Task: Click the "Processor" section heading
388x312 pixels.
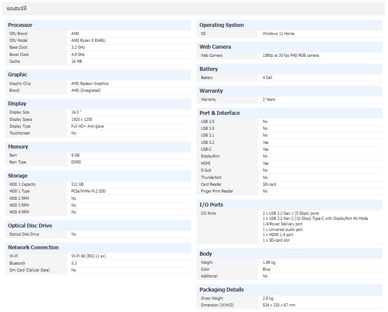Action: pyautogui.click(x=20, y=25)
